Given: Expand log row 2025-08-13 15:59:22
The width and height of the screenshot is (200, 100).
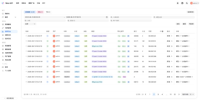Looking at the screenshot, I should point(26,77).
